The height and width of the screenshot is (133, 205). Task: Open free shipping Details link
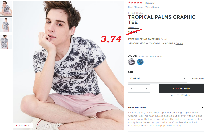(164, 39)
